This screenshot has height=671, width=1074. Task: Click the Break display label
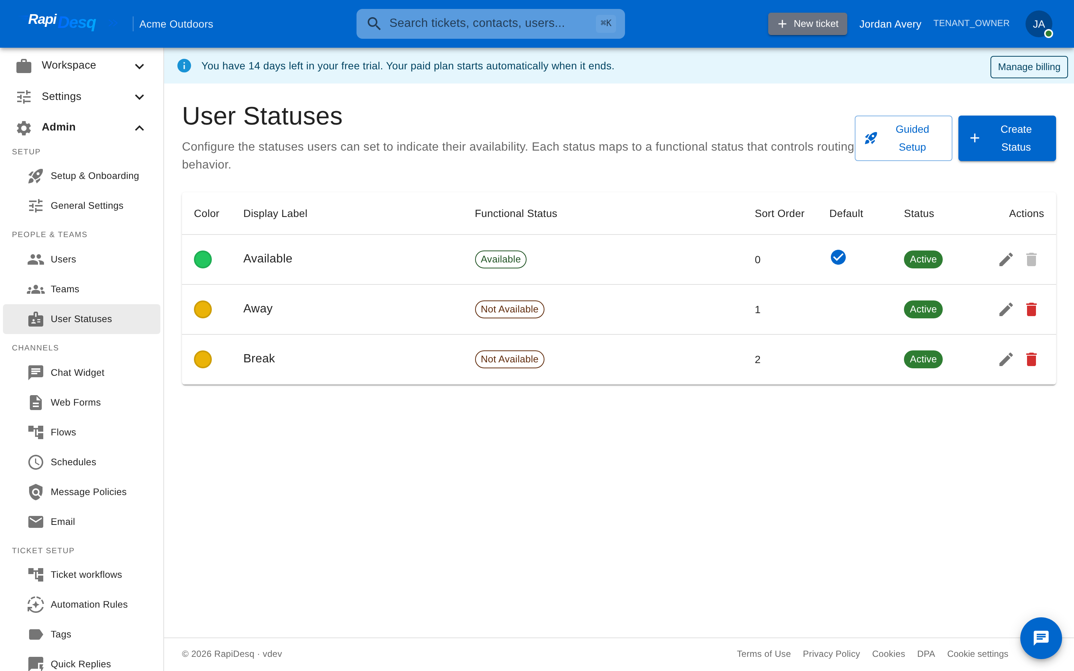click(259, 359)
